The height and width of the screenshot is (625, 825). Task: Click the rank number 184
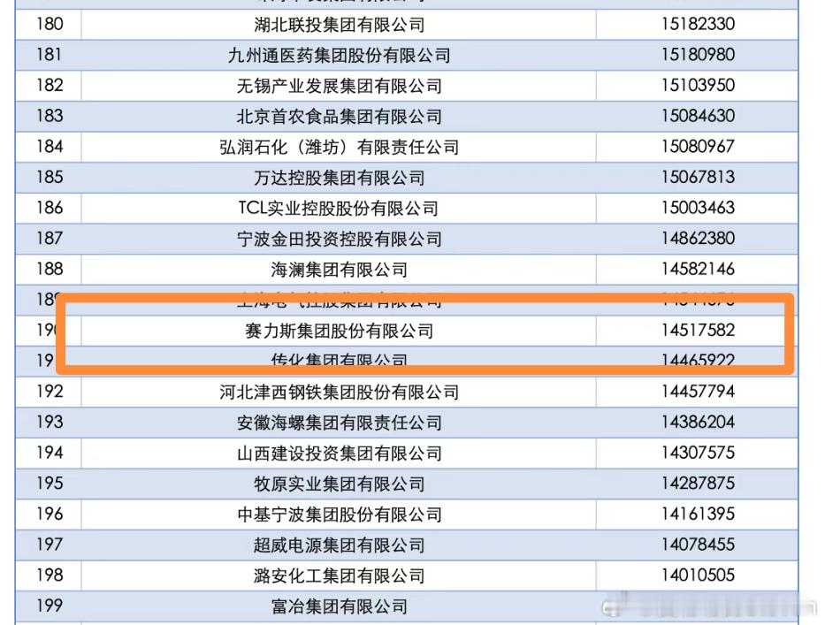point(50,146)
